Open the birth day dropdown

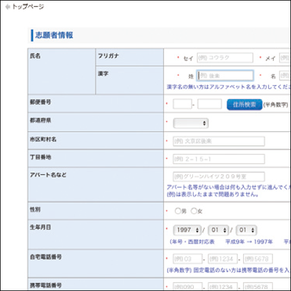246,230
